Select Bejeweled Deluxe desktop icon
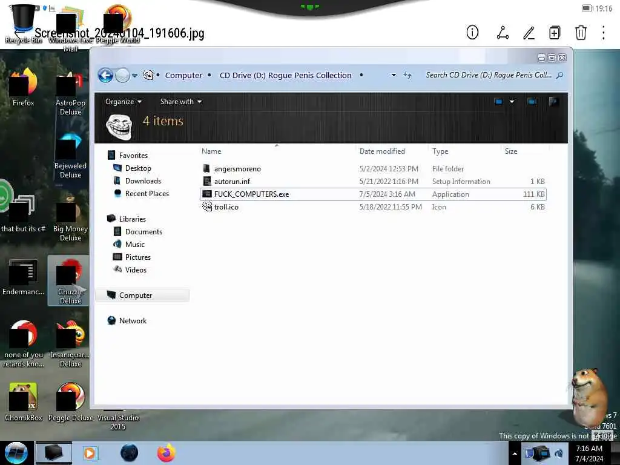Viewport: 620px width, 465px height. tap(70, 155)
